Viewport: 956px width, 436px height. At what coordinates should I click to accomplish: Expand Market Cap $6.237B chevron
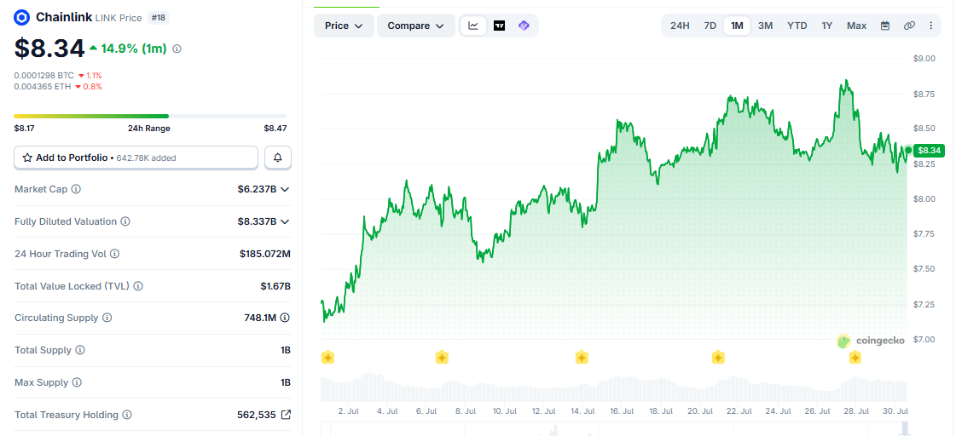pos(285,189)
